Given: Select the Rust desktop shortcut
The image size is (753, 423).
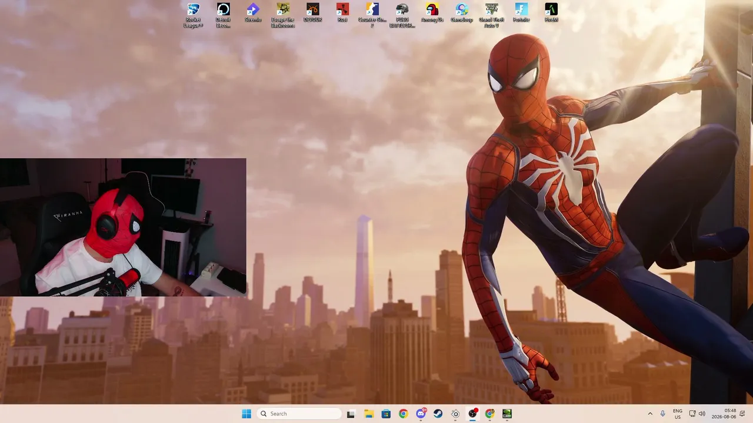Looking at the screenshot, I should pos(342,13).
